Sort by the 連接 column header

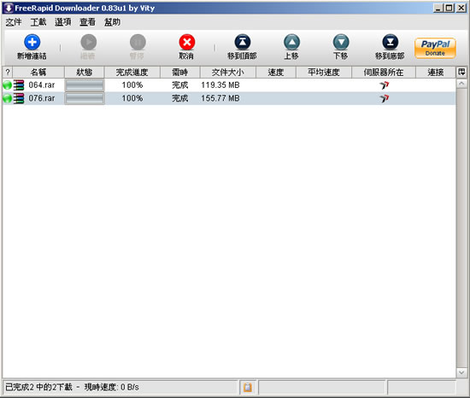tap(436, 73)
